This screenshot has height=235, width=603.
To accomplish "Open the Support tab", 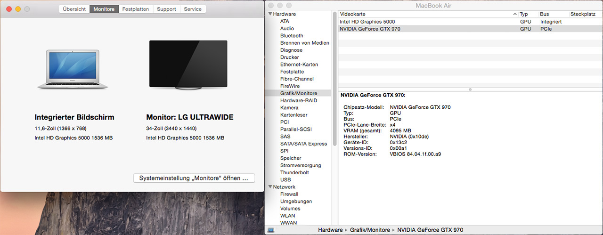I will [166, 9].
